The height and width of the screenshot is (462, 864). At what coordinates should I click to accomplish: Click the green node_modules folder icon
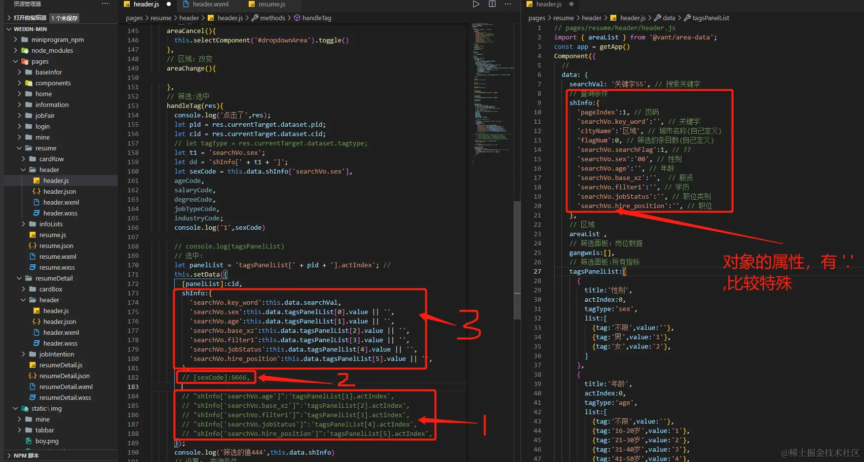[x=25, y=51]
